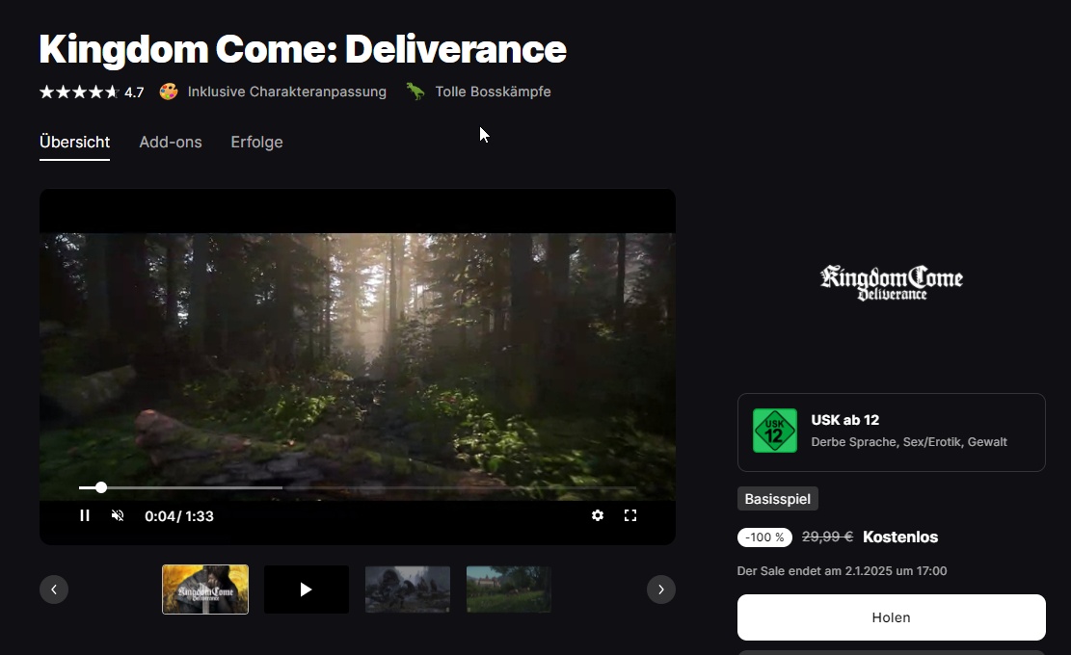Select the Kingdom Come cover thumbnail
1071x655 pixels.
pyautogui.click(x=205, y=589)
